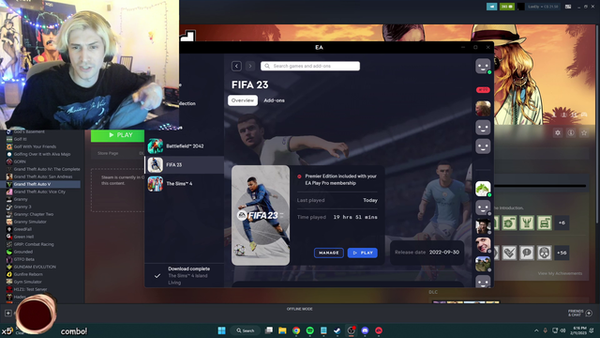Select GRIP: Combat Racing in library
The image size is (600, 338).
click(x=34, y=244)
